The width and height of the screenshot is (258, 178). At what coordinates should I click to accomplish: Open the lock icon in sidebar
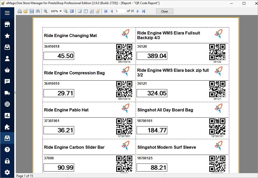tap(7, 161)
